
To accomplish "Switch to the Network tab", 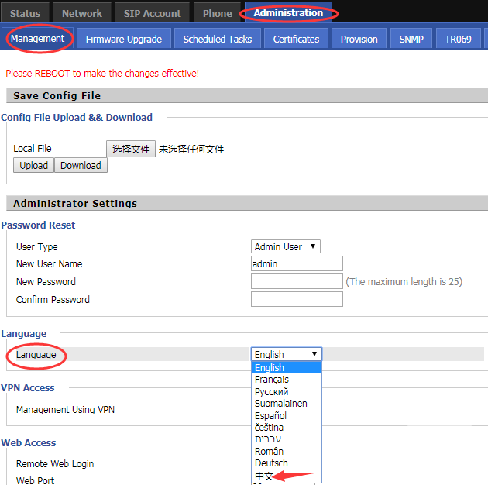I will click(81, 13).
